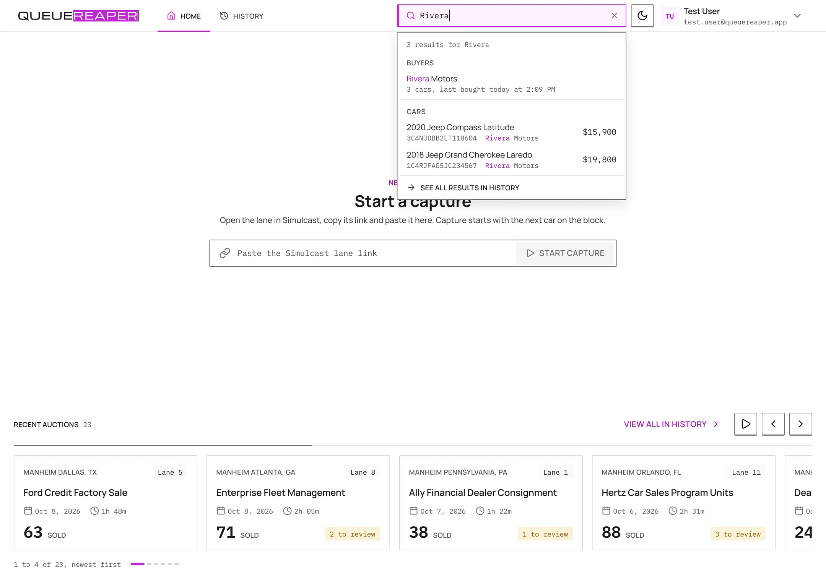Click VIN 3C4NJDBB2LT118604

(x=442, y=138)
